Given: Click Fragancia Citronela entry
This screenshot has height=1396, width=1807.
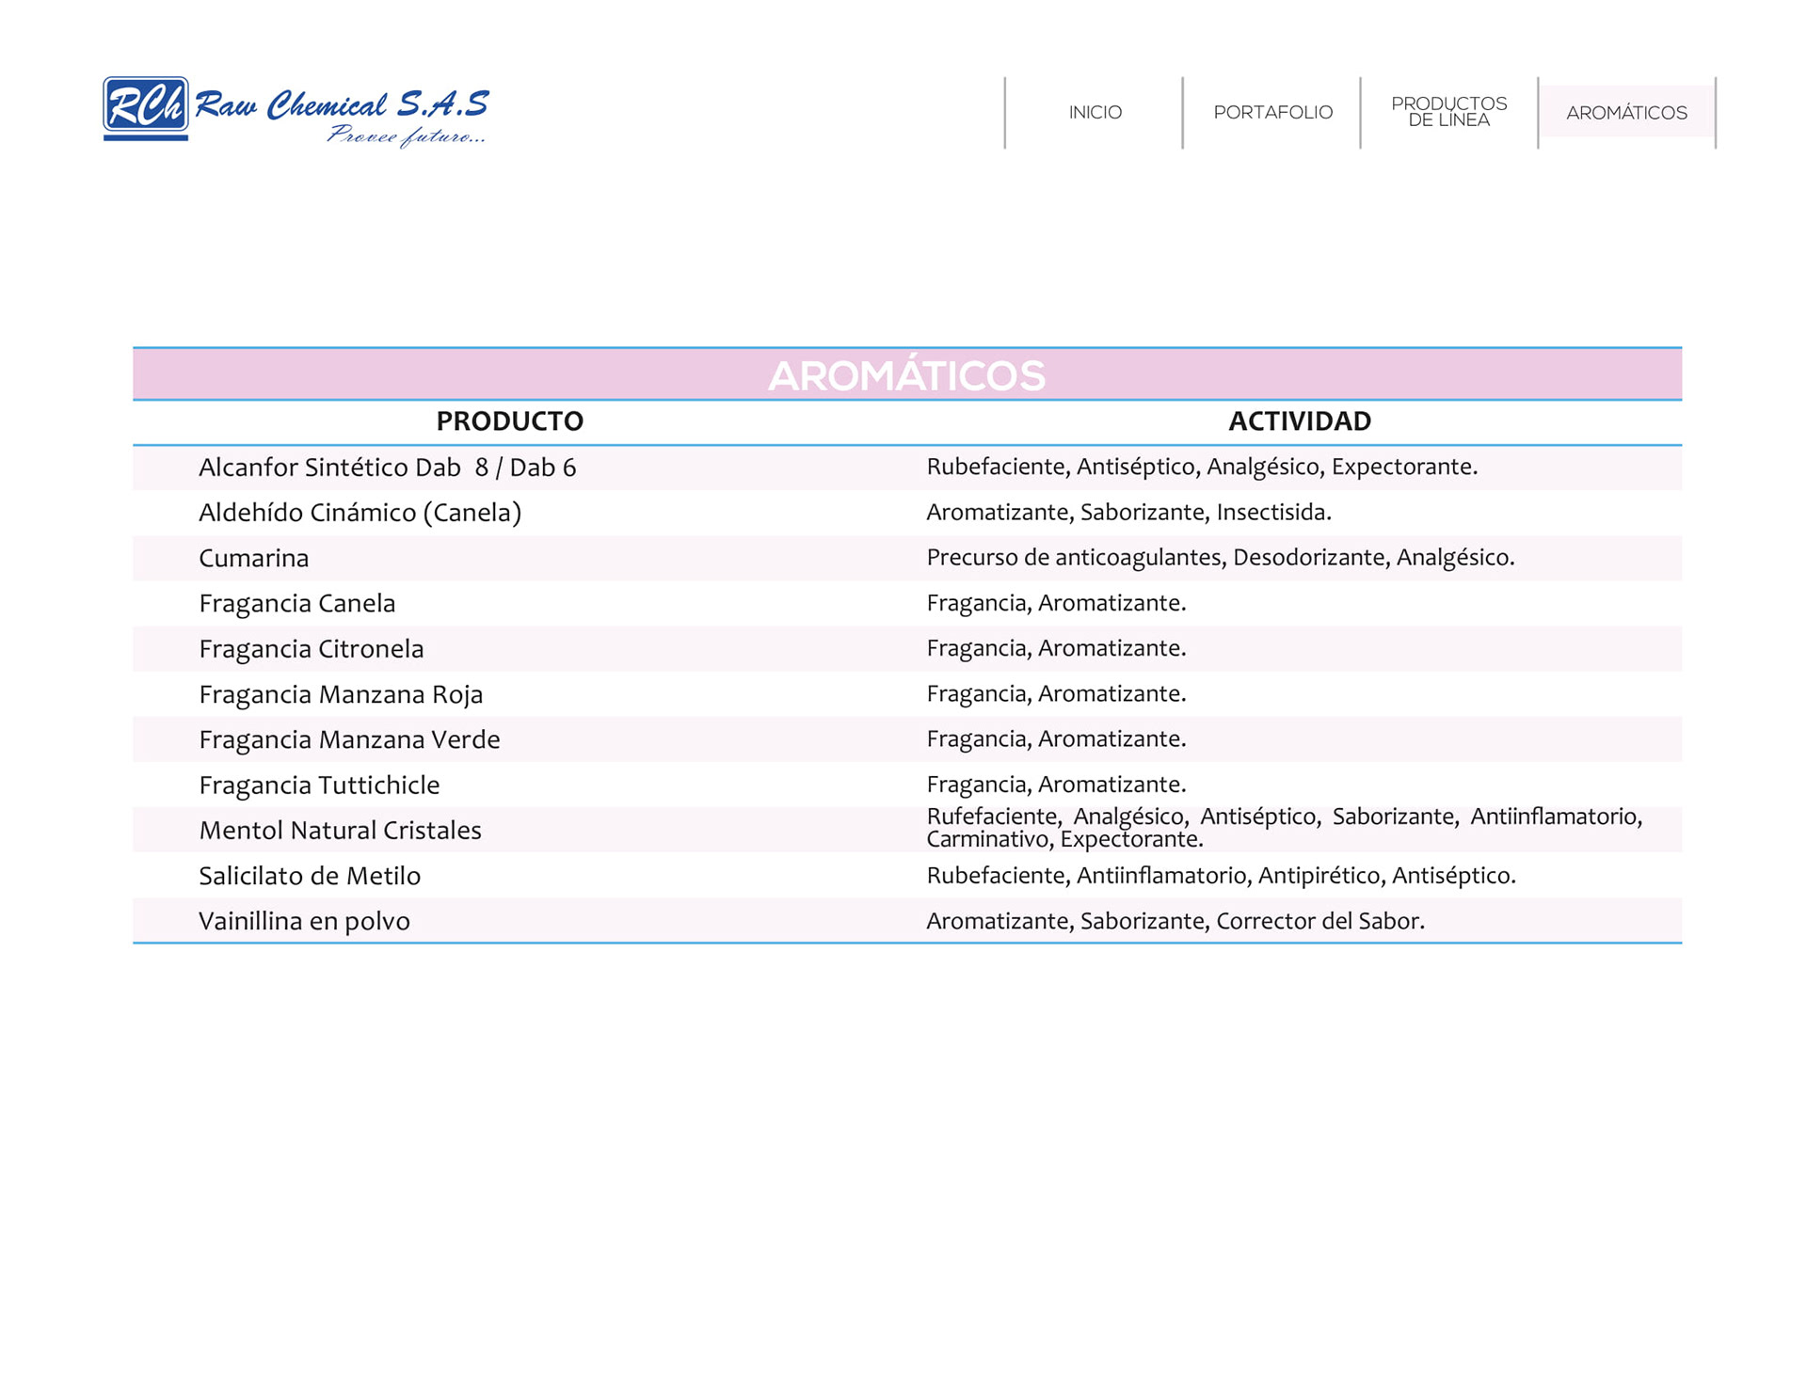Looking at the screenshot, I should pos(311,649).
